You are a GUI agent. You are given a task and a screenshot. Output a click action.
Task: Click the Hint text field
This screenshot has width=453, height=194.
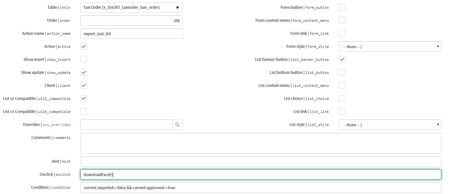(x=261, y=161)
